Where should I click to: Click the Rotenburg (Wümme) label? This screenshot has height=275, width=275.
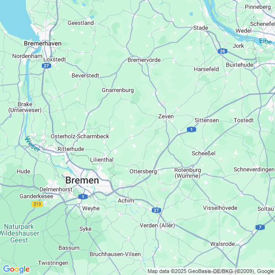pyautogui.click(x=187, y=173)
